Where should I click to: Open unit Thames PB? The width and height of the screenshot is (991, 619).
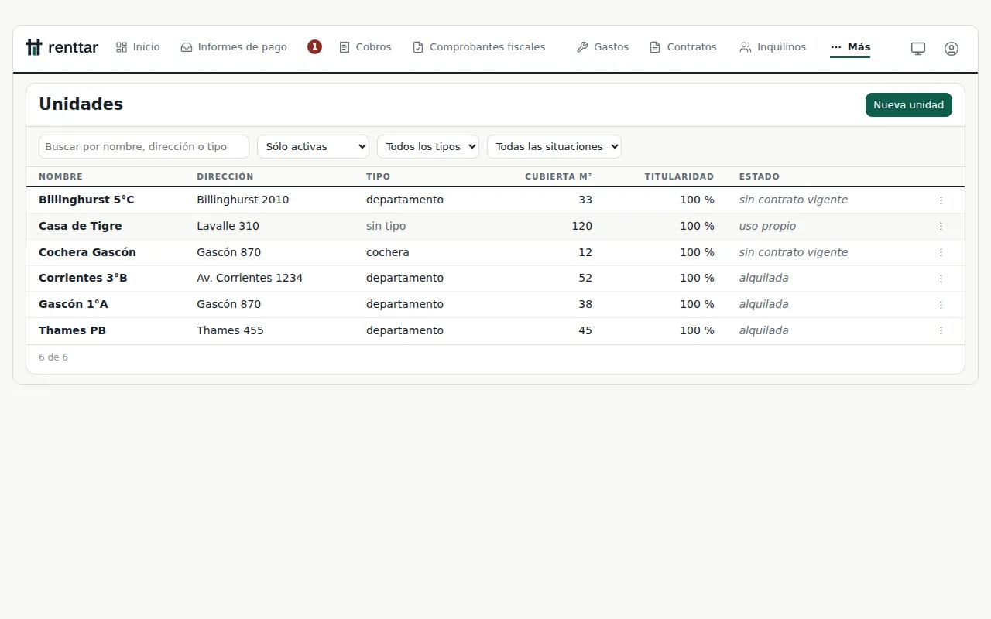click(x=72, y=331)
